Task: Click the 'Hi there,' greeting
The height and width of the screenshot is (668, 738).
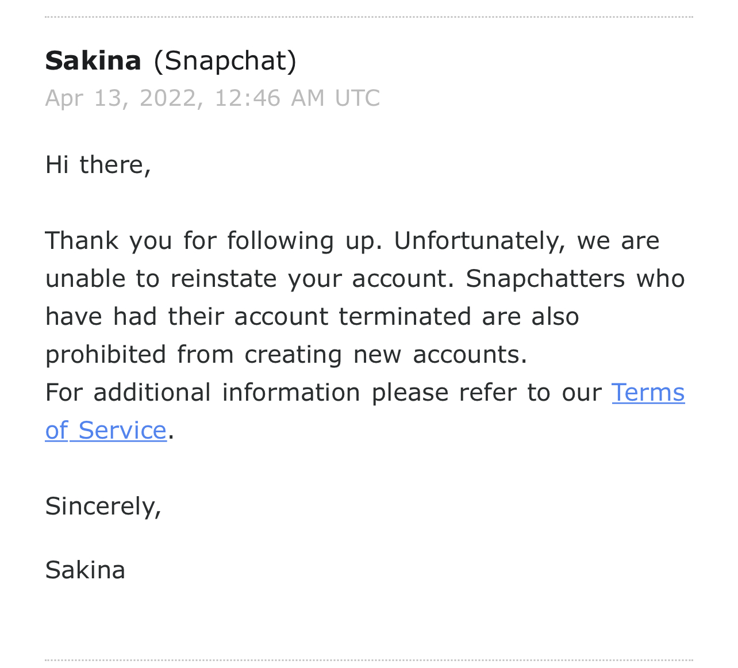Action: [x=98, y=165]
